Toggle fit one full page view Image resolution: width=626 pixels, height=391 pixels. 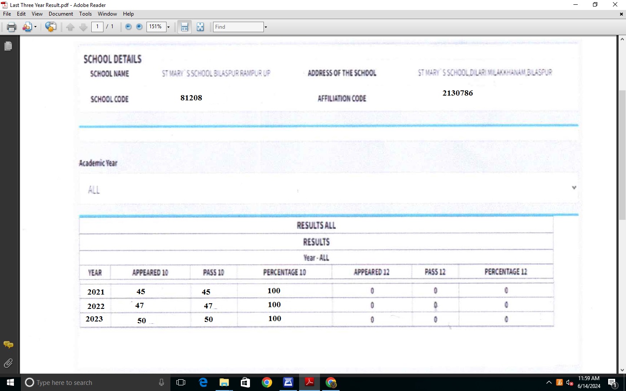pyautogui.click(x=200, y=27)
